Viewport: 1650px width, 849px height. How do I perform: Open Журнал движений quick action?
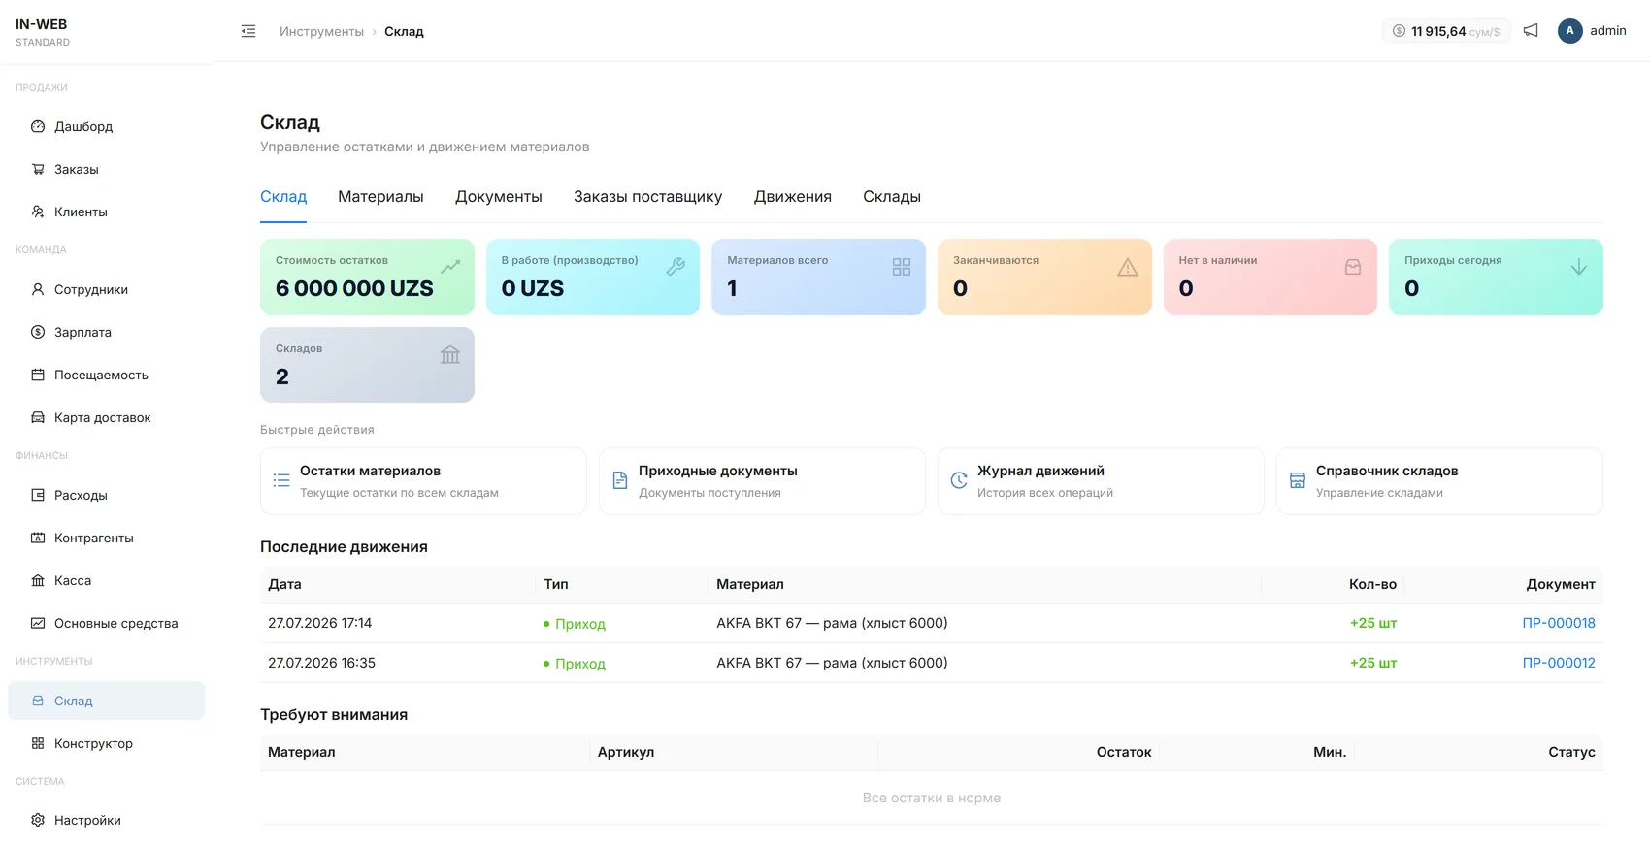(1101, 481)
